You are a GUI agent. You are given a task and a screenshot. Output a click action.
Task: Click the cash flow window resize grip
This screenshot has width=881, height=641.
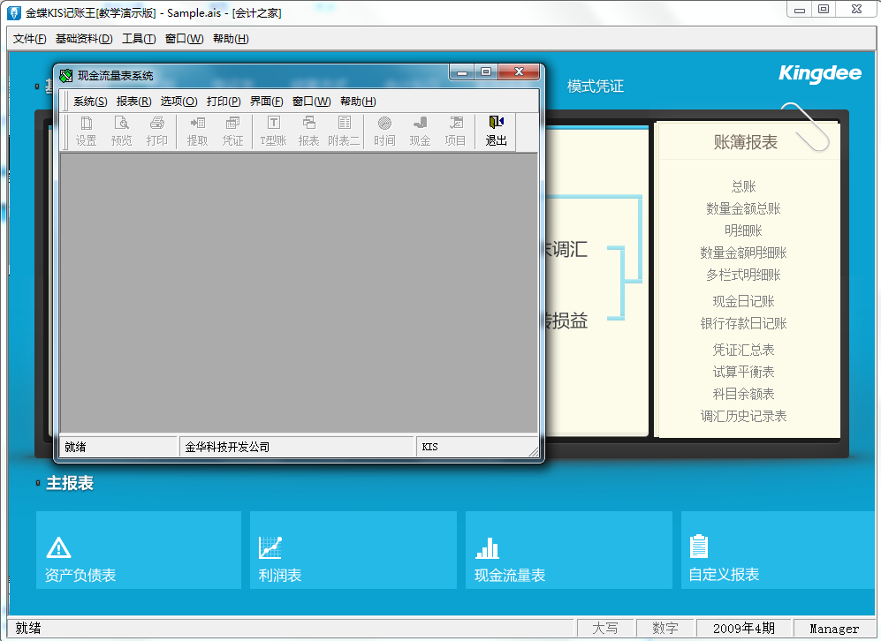click(x=533, y=452)
